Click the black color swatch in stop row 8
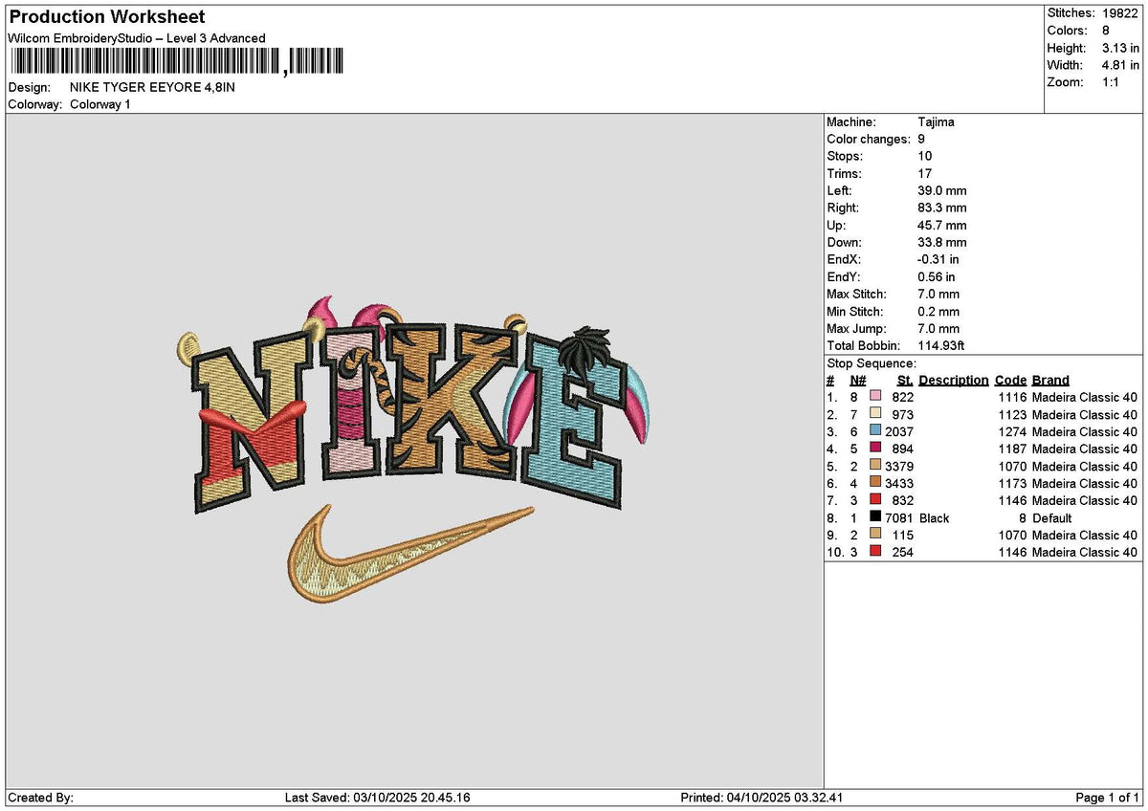This screenshot has width=1148, height=811. click(874, 517)
